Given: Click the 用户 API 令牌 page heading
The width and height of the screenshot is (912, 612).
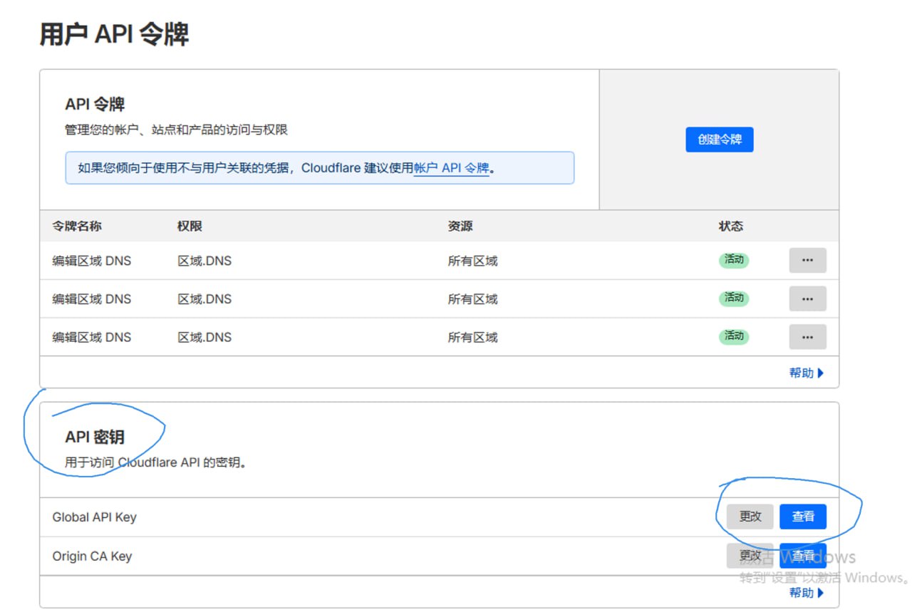Looking at the screenshot, I should click(114, 34).
